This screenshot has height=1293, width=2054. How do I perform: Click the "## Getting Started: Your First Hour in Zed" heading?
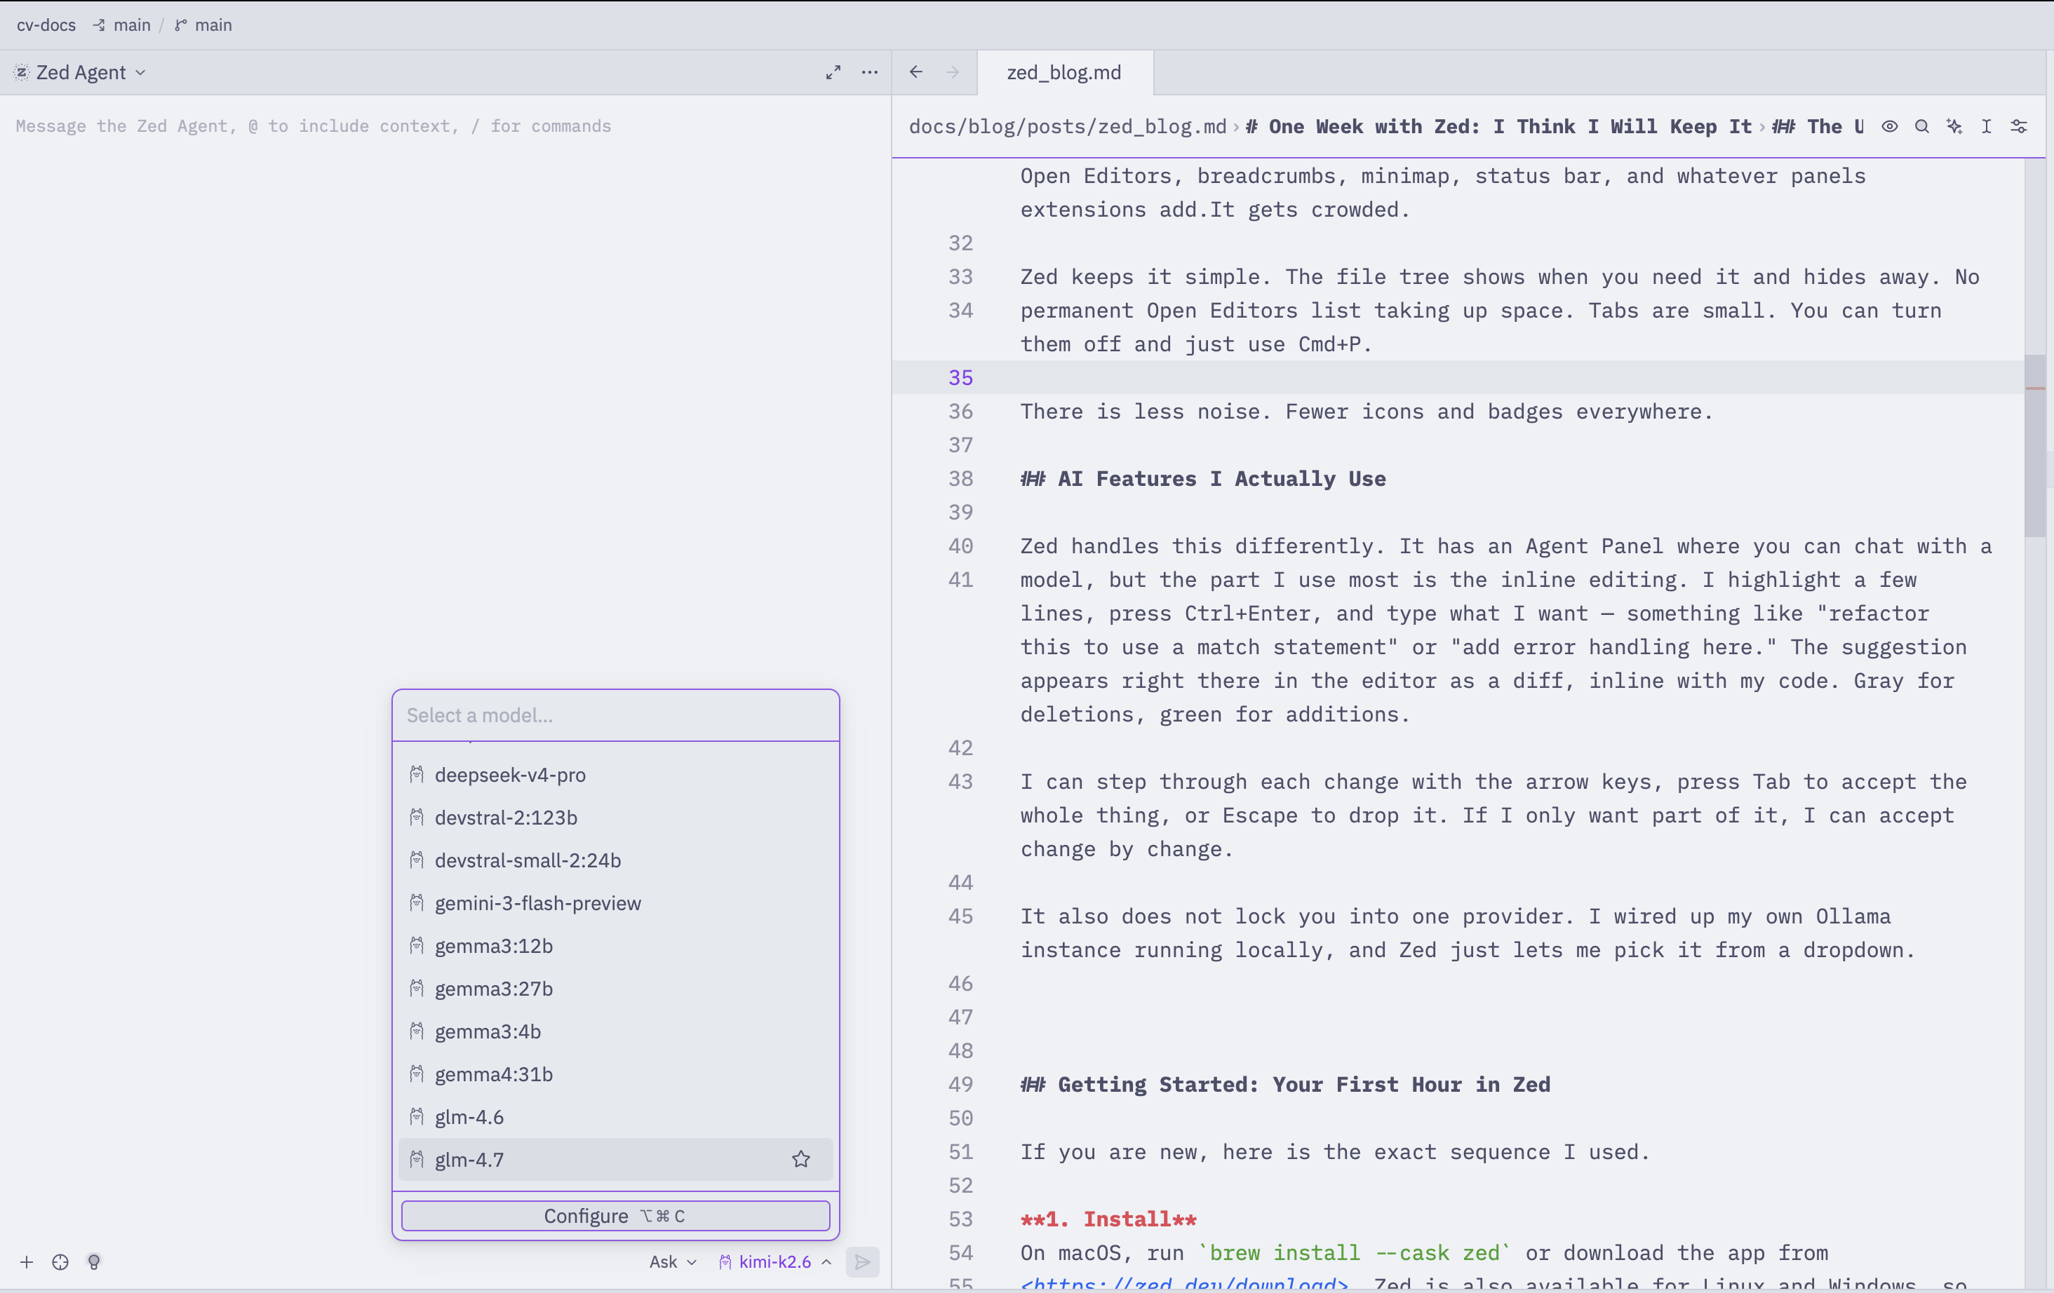[x=1284, y=1085]
